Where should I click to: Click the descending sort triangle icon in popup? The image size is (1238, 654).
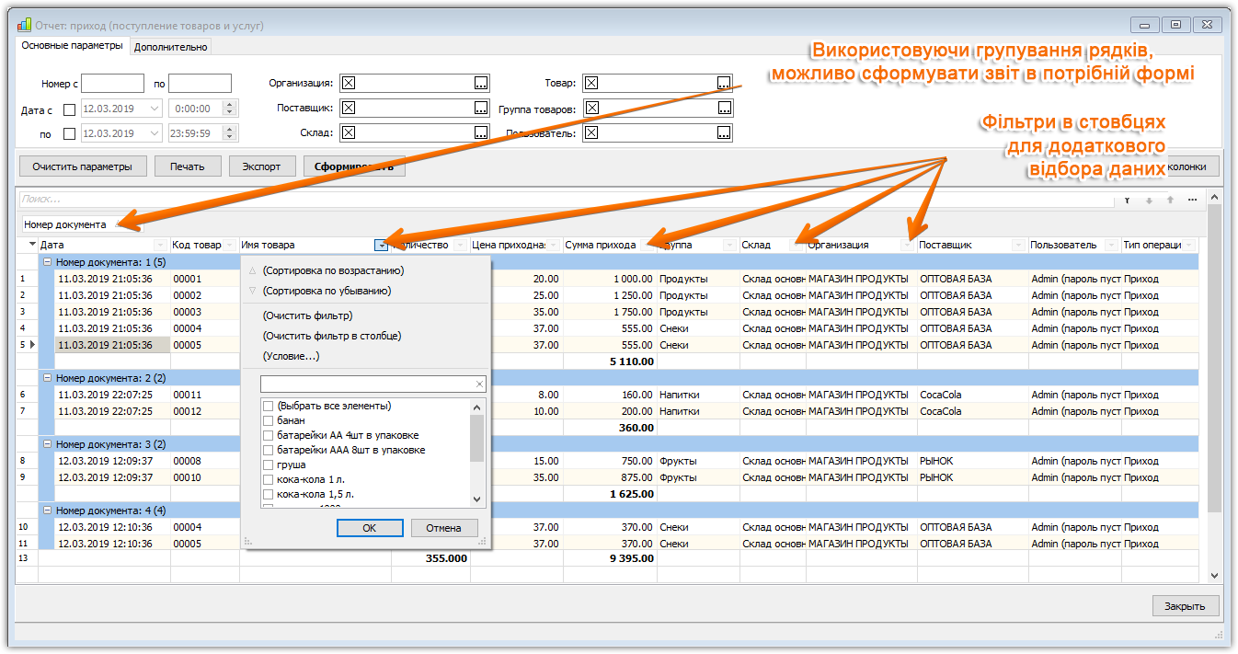(253, 291)
